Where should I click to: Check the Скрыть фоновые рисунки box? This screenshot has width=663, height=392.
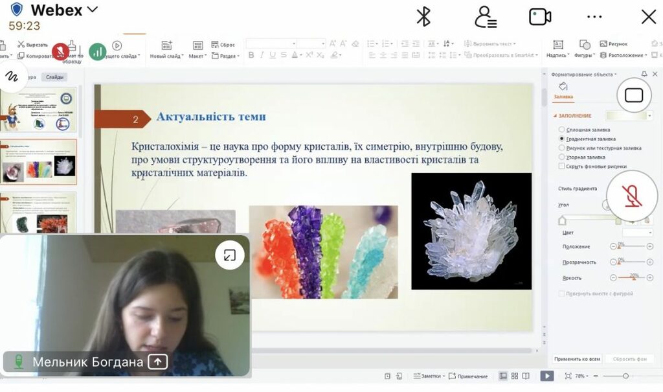coord(561,166)
